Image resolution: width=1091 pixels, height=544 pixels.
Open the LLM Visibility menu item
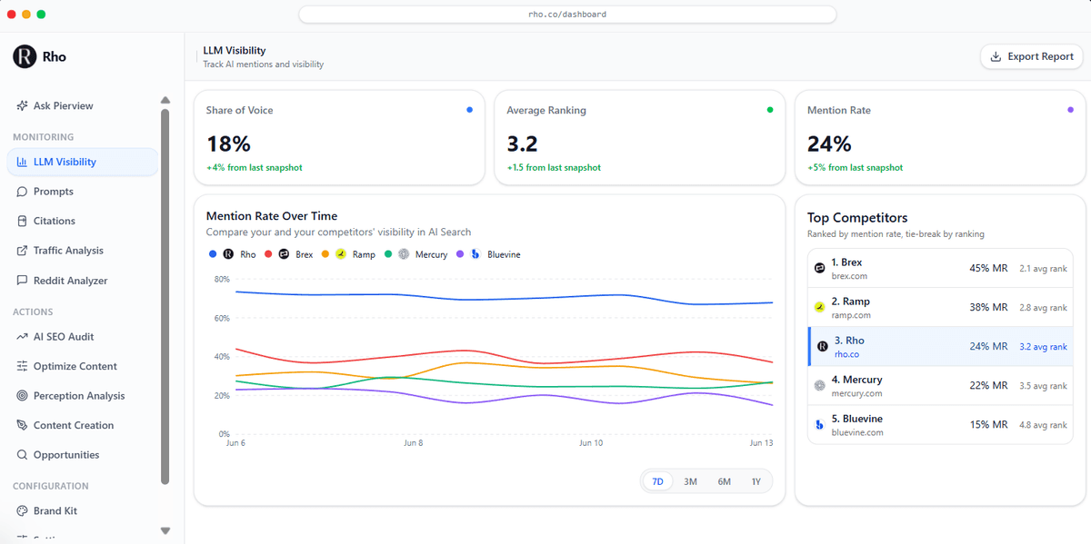pos(82,162)
